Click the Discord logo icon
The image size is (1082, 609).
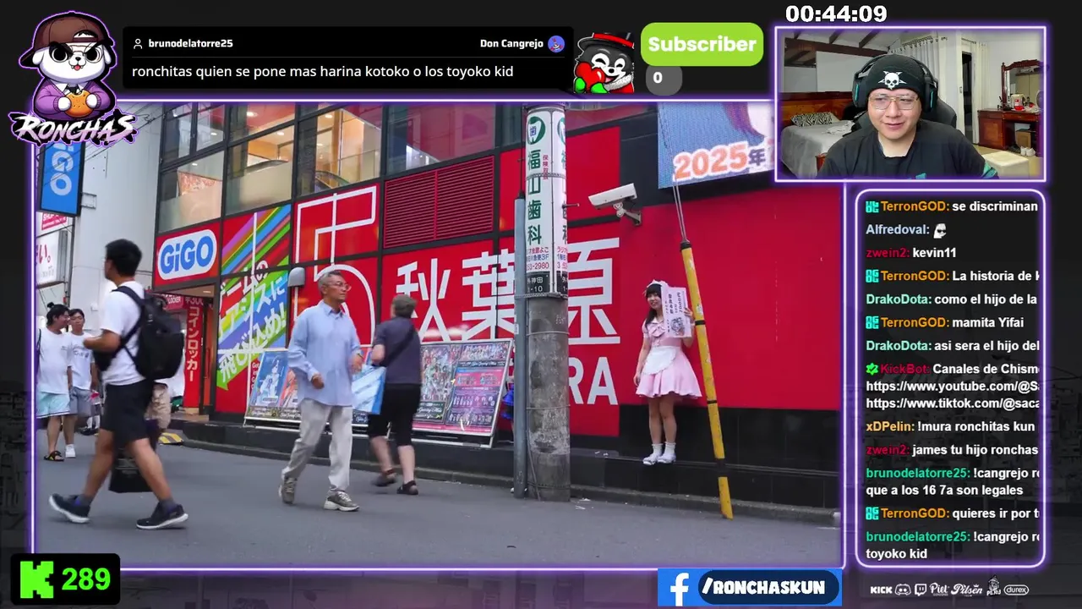902,590
